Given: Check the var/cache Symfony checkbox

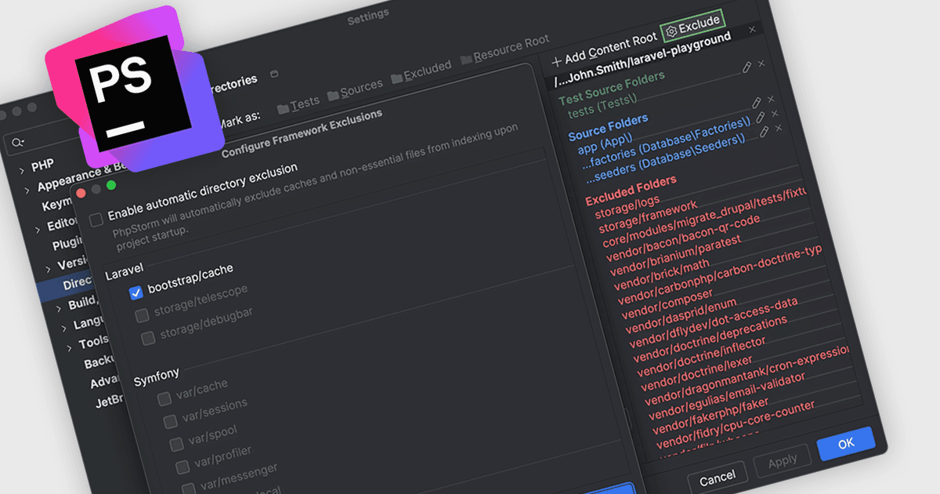Looking at the screenshot, I should 164,398.
